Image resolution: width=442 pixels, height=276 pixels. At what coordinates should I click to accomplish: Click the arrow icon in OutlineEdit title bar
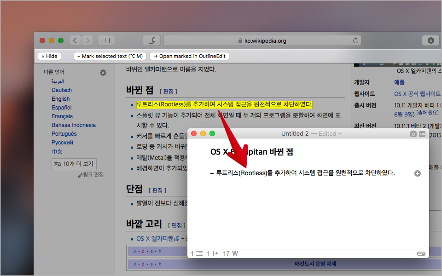click(422, 134)
